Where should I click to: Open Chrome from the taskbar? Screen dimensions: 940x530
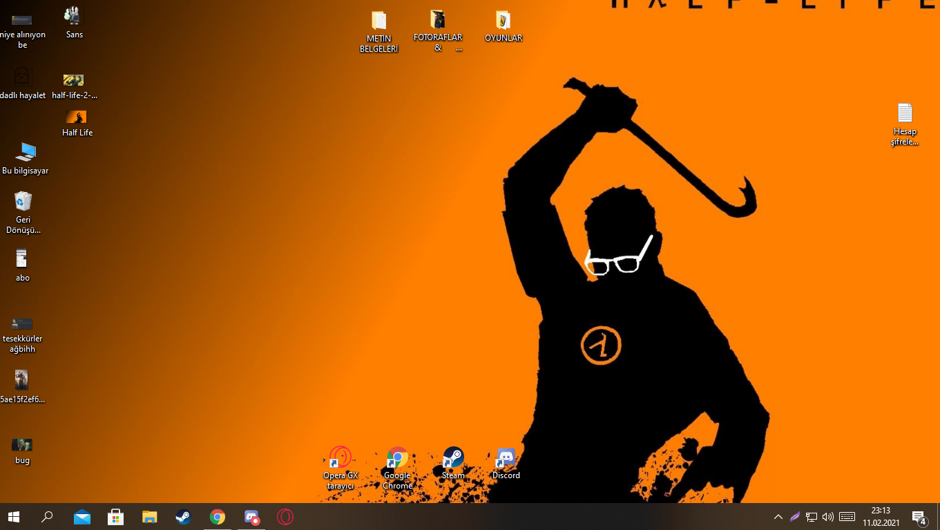[218, 517]
